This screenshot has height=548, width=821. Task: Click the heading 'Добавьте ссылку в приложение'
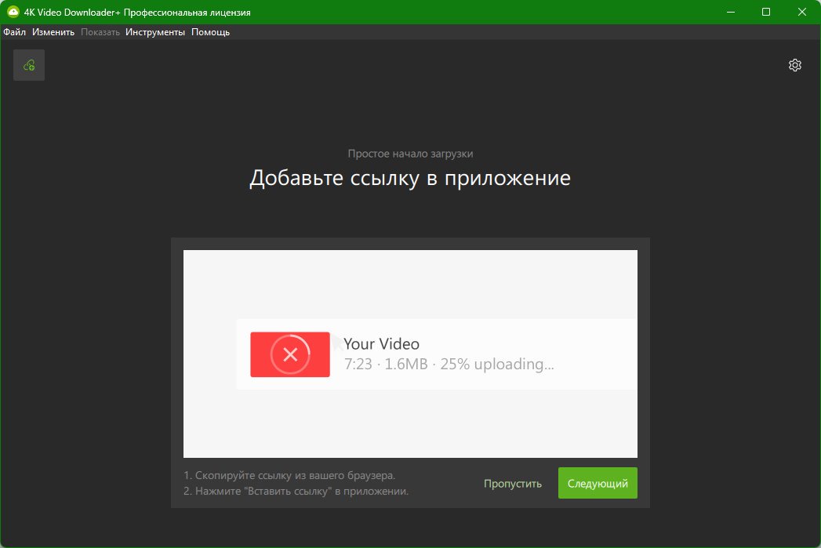point(410,178)
